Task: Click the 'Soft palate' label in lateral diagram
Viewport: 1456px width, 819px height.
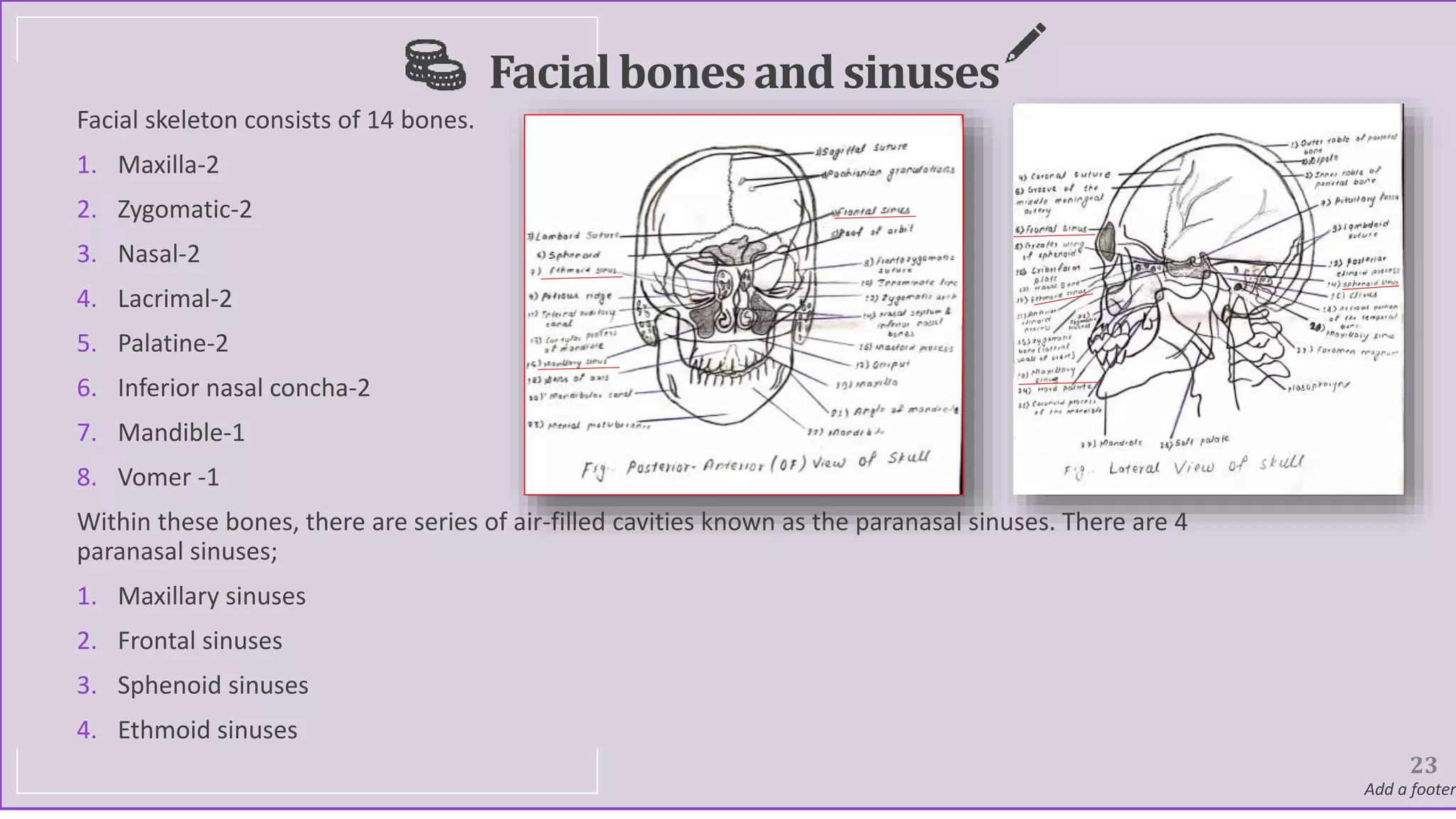Action: (1194, 441)
